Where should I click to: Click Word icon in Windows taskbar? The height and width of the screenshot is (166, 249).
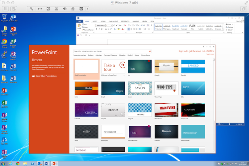click(47, 164)
